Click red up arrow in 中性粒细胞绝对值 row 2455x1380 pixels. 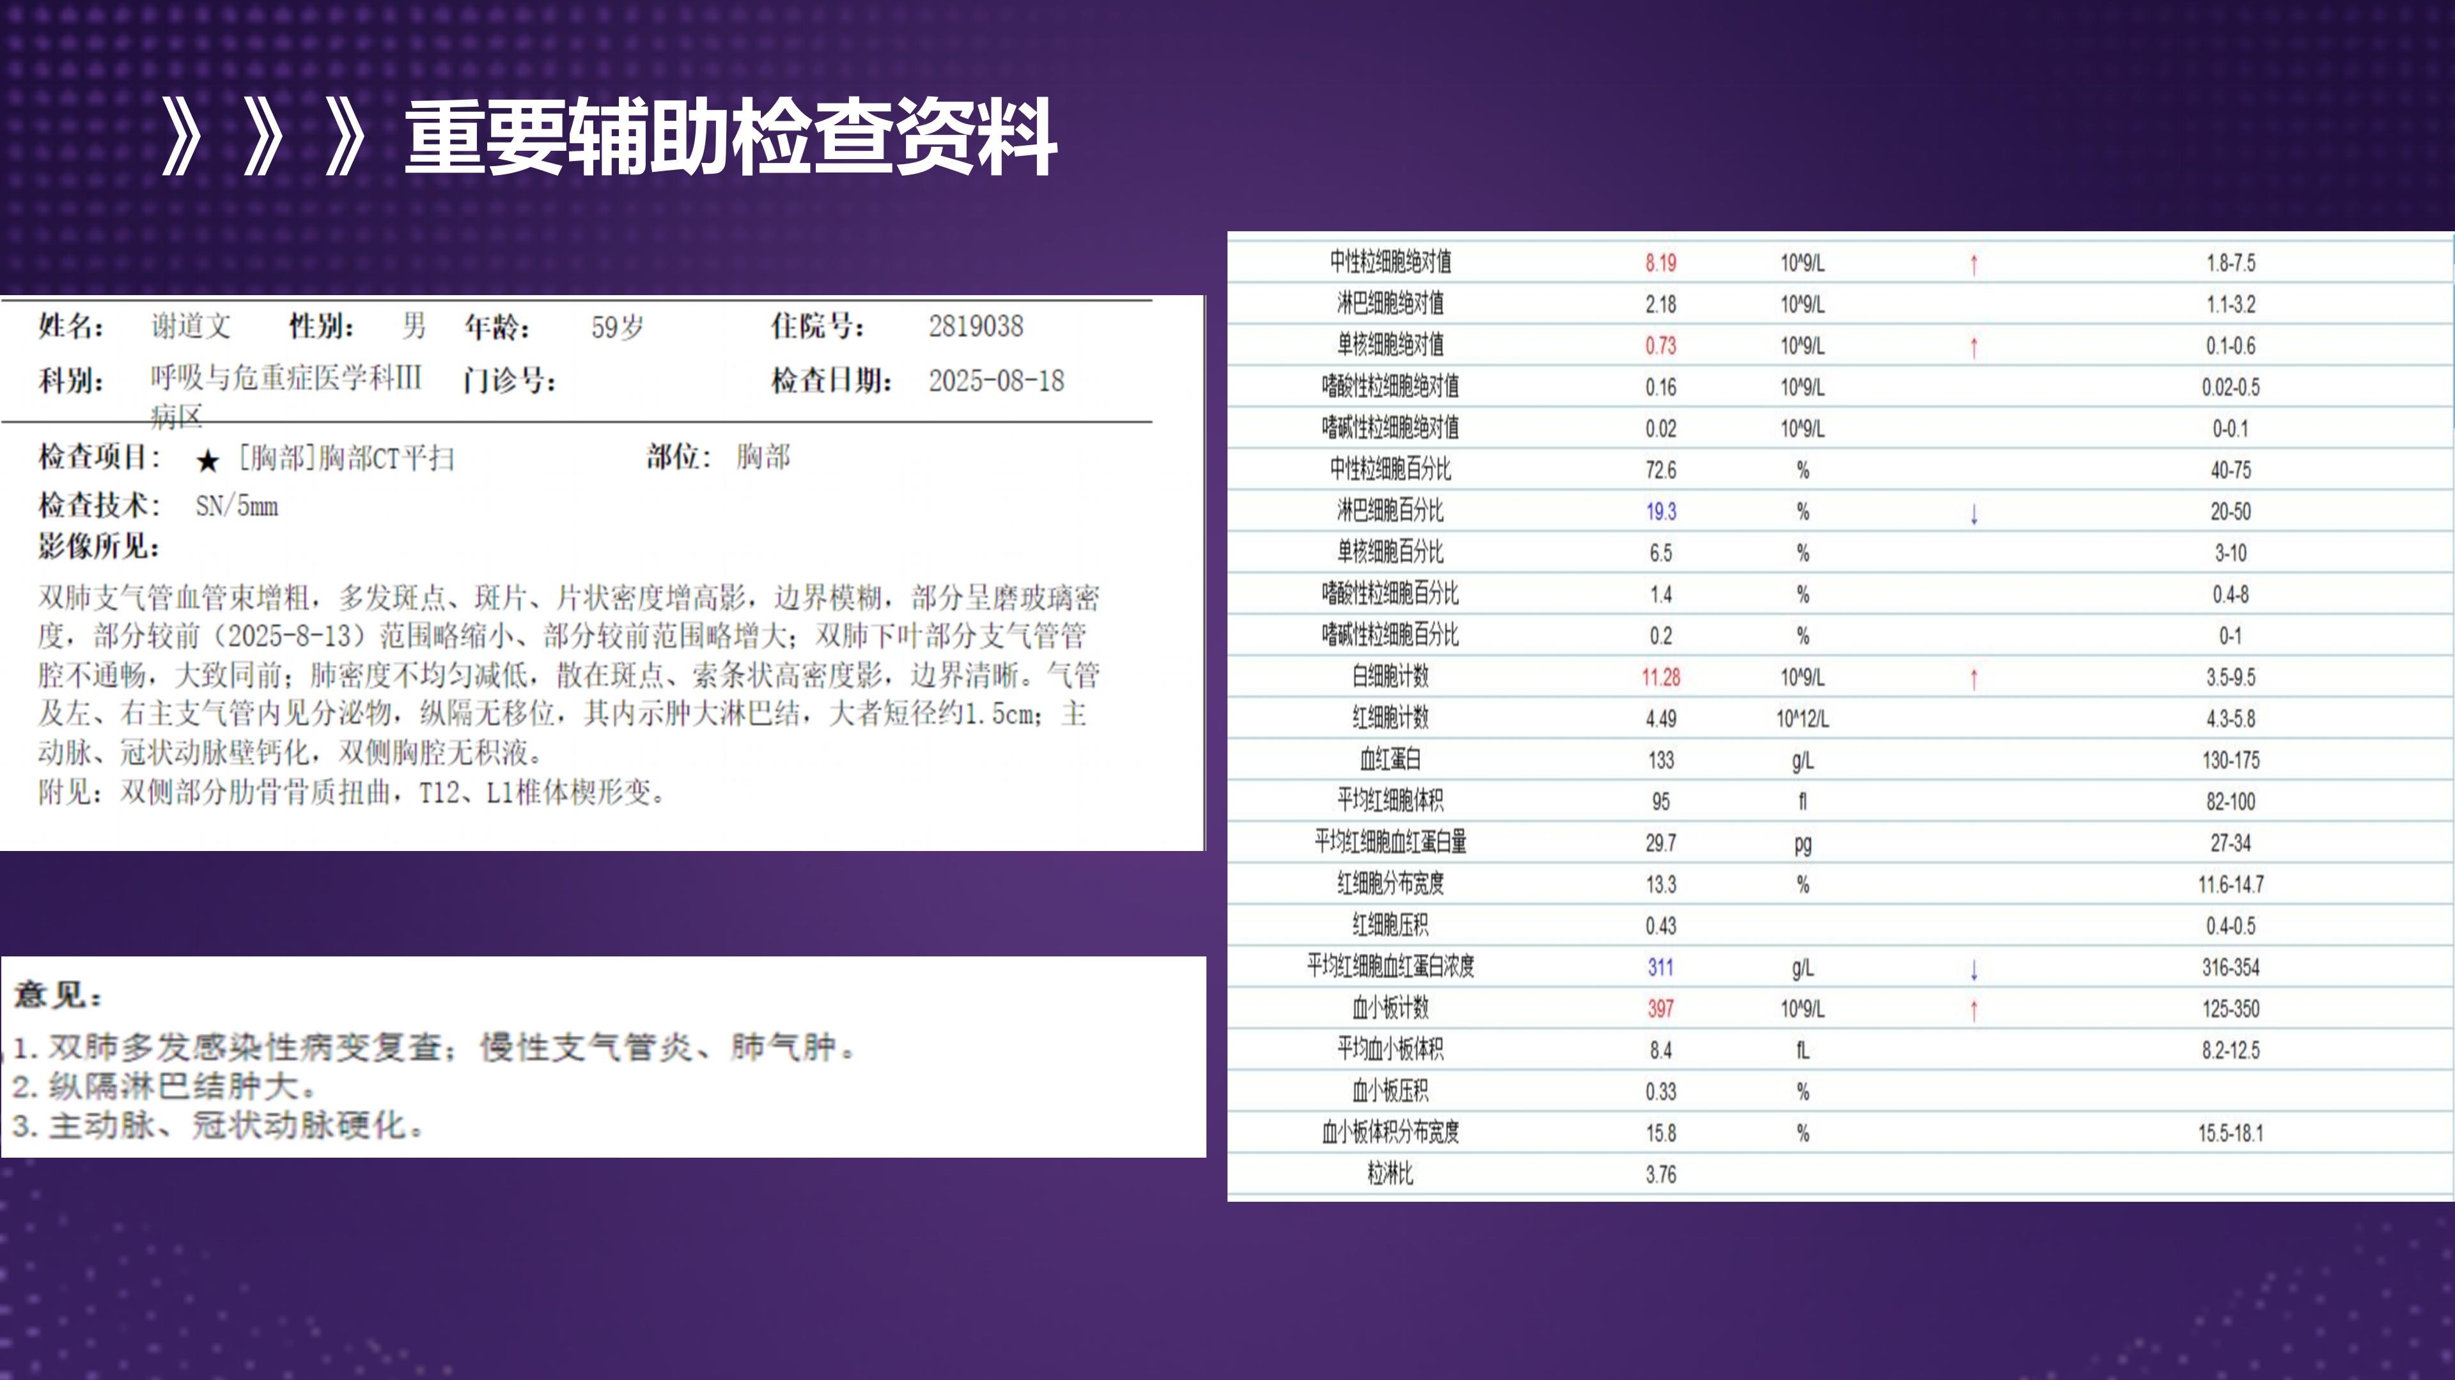[x=1974, y=264]
